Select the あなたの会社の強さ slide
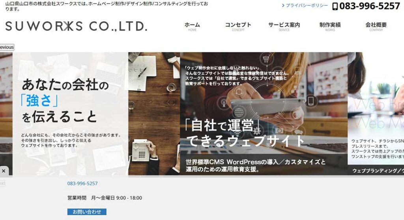This screenshot has width=404, height=220. pos(70,114)
